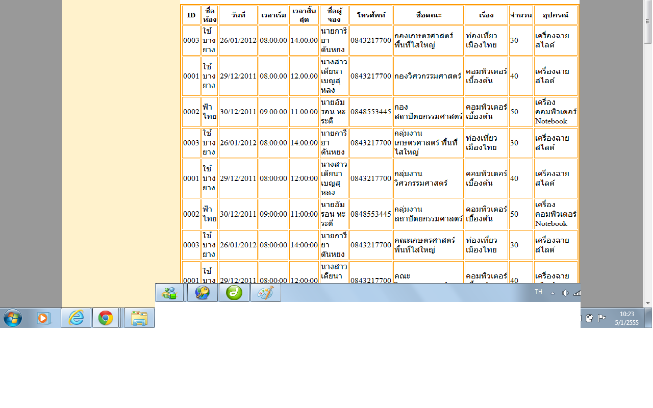Click quantity 40 in the กลุ่มงานวิศวกรรมศาสตร์ row
653x408 pixels.
click(521, 178)
